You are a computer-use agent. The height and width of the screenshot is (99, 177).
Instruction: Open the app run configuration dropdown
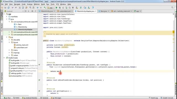[x=51, y=8]
